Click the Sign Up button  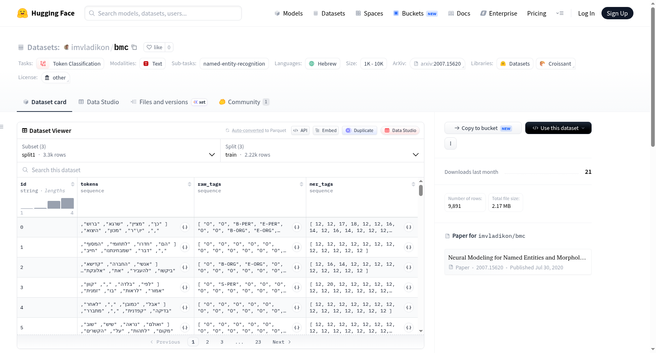tap(617, 13)
